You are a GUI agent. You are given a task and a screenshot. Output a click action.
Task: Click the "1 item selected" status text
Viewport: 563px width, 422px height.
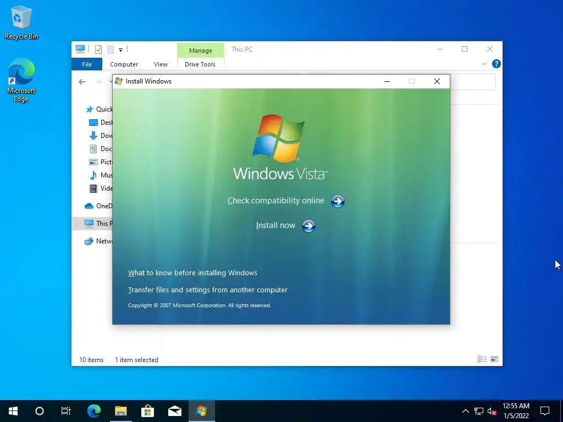[x=136, y=359]
